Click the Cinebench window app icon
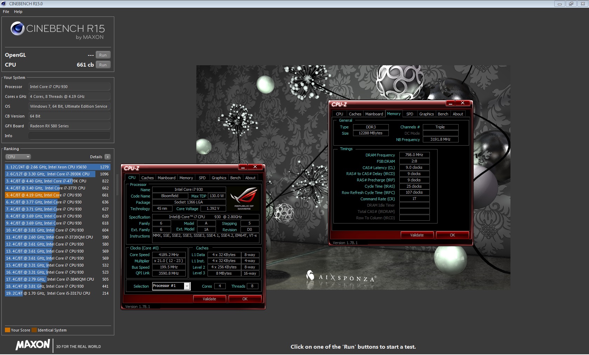The height and width of the screenshot is (355, 589). pos(4,4)
